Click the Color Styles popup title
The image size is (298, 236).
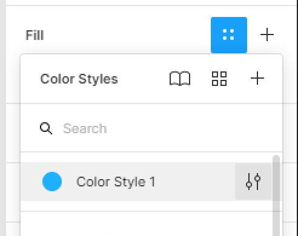click(79, 79)
